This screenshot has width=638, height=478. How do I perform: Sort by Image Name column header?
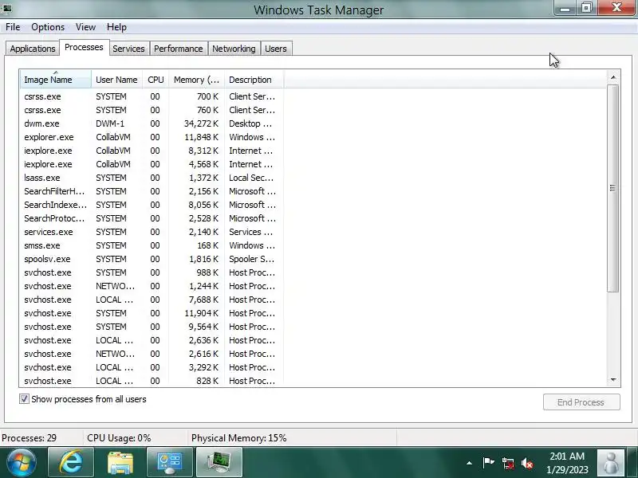(55, 79)
